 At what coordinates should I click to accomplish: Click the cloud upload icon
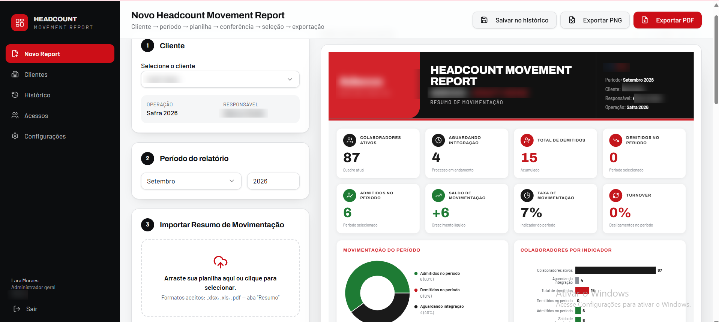click(221, 262)
